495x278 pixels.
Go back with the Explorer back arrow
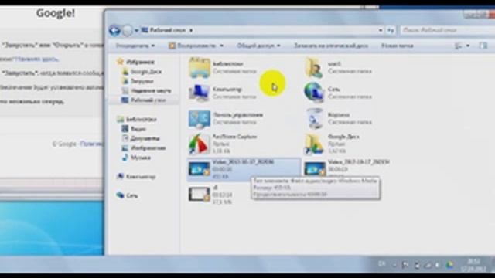pos(114,30)
